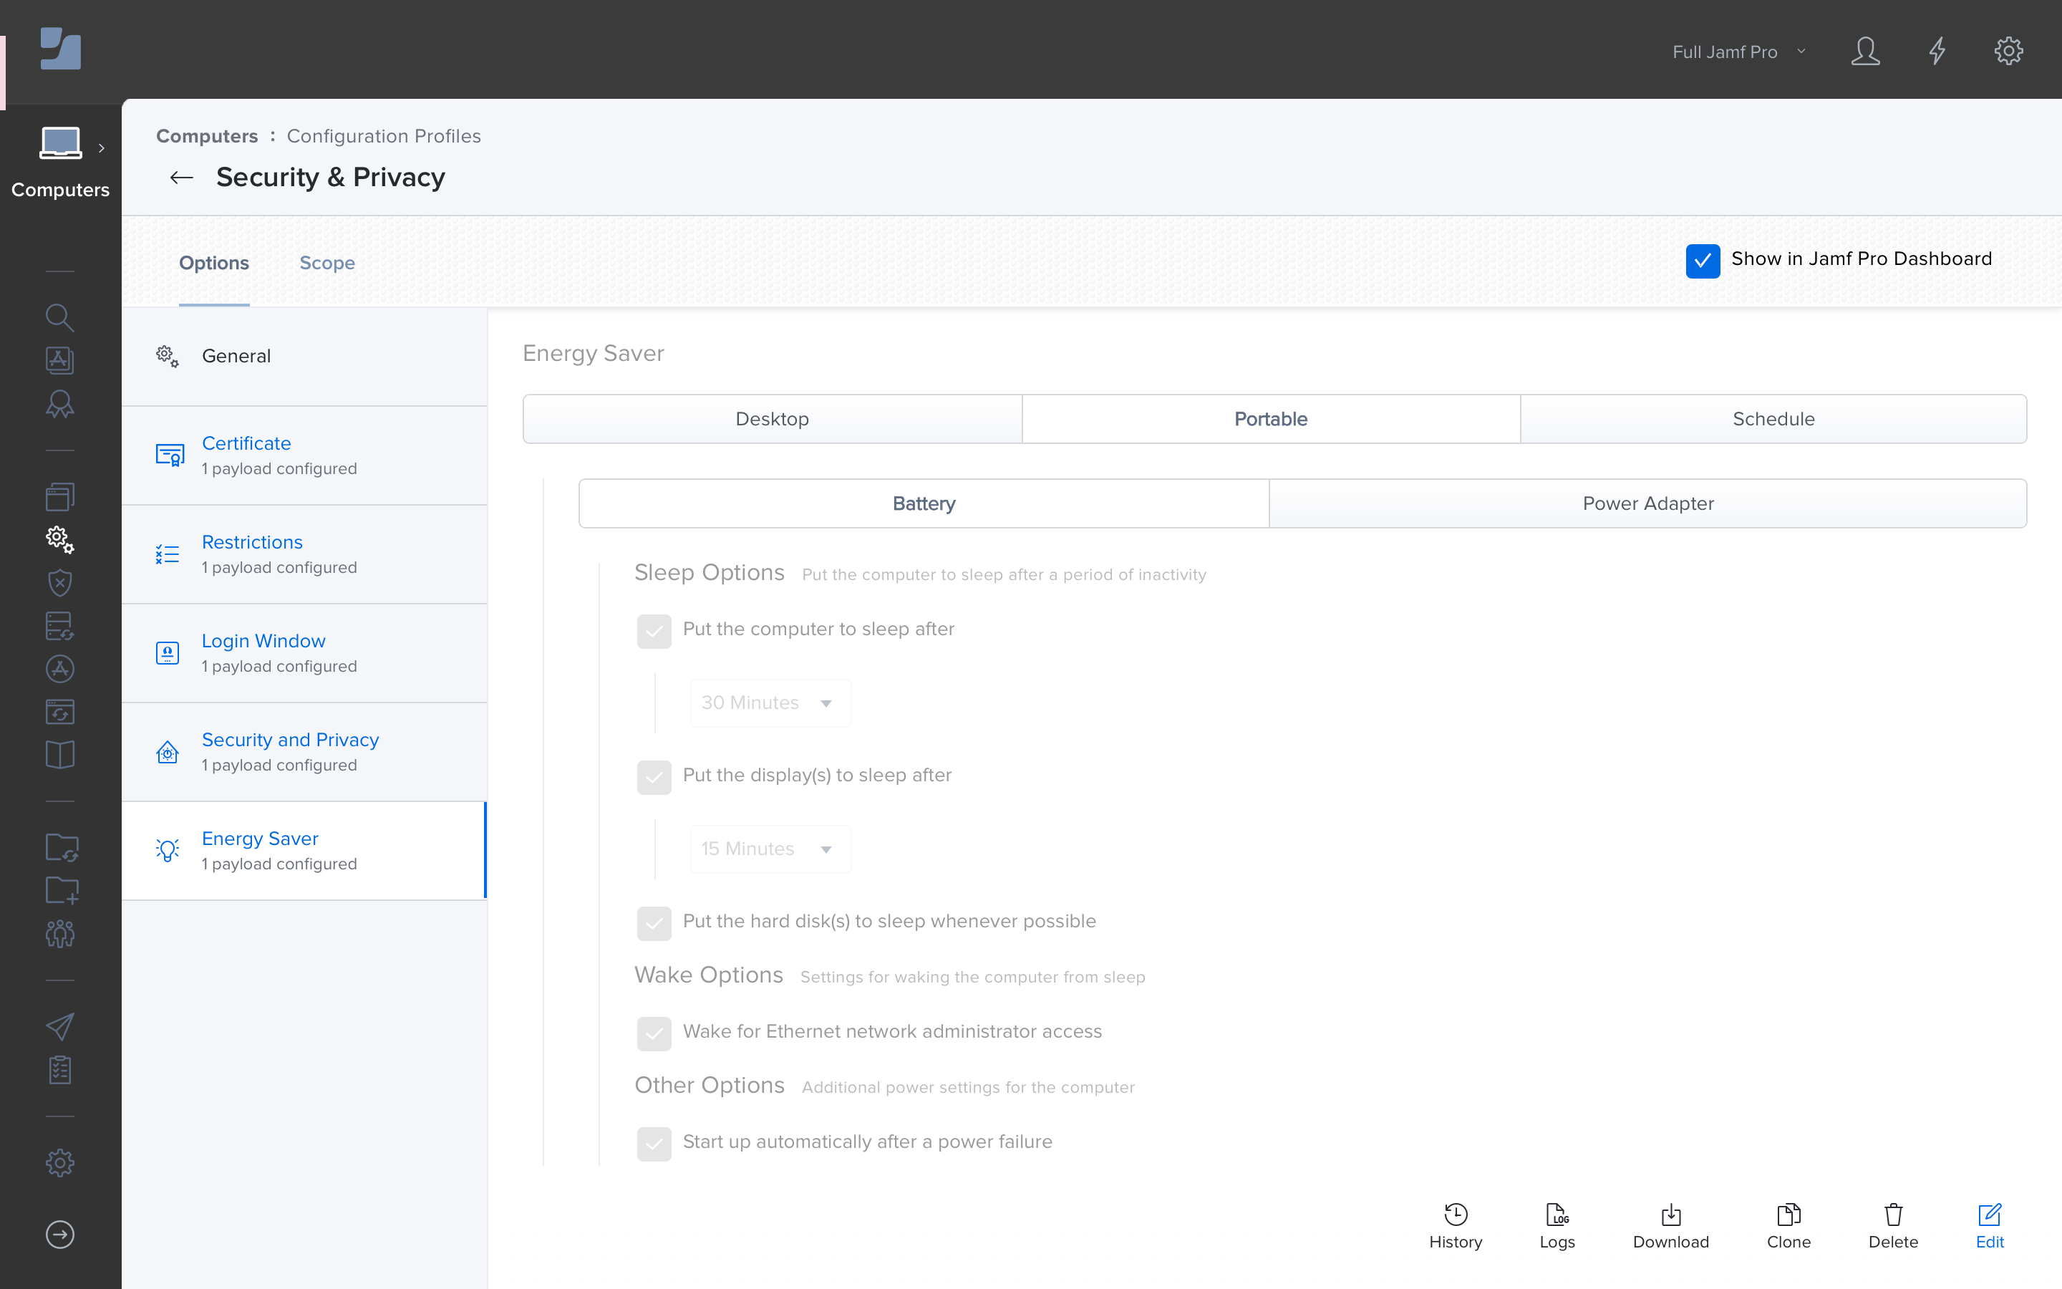Switch to the Desktop energy saver tab

coord(770,419)
